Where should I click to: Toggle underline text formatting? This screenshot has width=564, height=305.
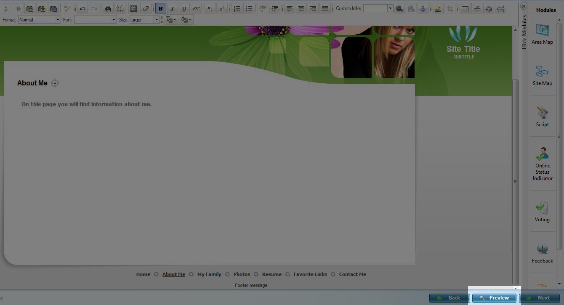point(184,8)
